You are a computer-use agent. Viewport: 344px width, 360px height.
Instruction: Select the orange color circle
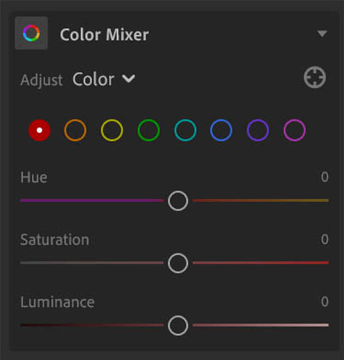click(x=75, y=130)
